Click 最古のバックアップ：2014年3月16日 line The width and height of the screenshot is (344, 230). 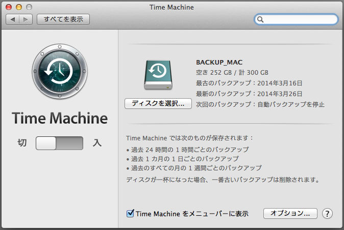point(249,83)
